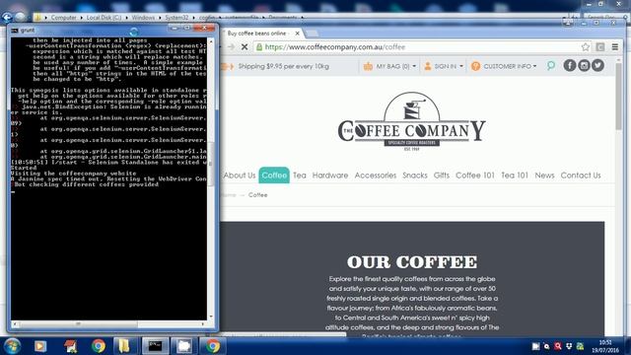This screenshot has height=355, width=631.
Task: Open the Coffee Company Twitter icon
Action: 597,65
